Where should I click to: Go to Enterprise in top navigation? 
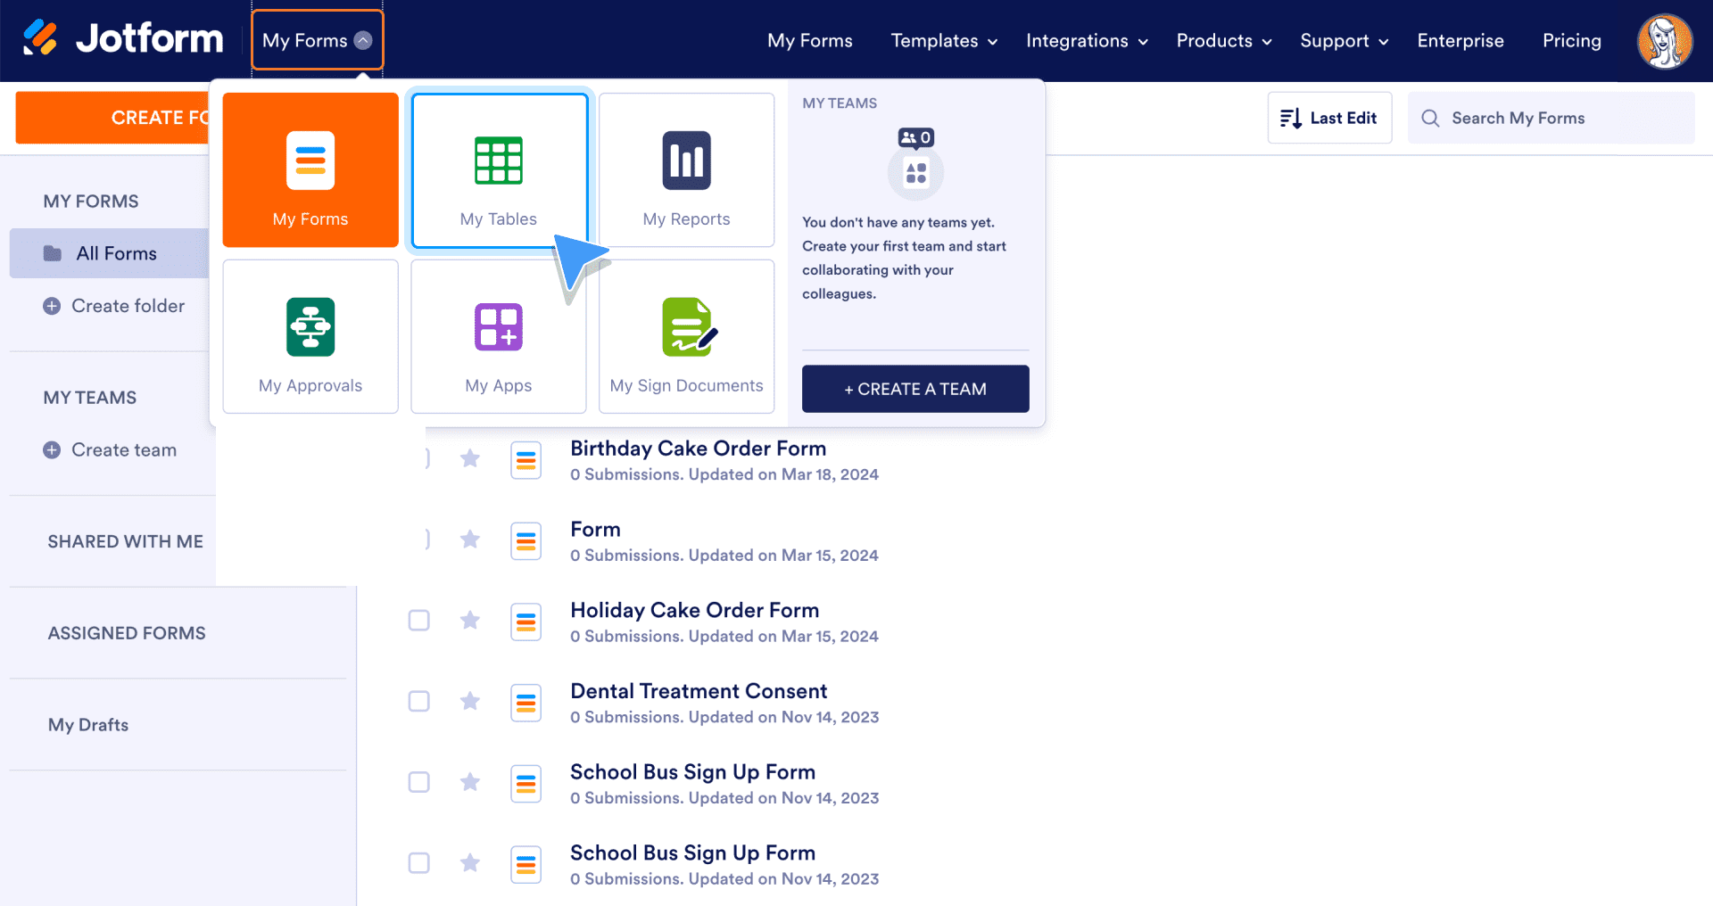tap(1460, 41)
